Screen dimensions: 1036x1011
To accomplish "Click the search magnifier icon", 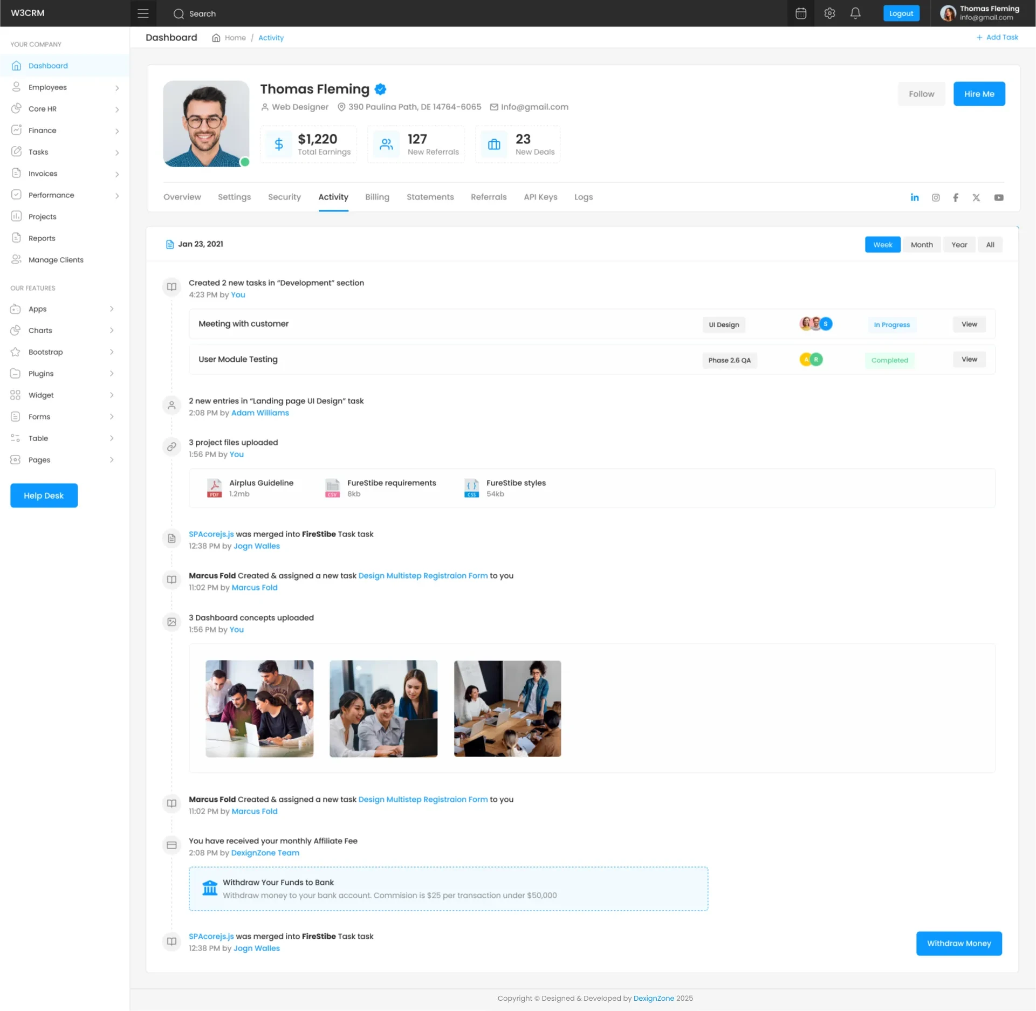I will [179, 14].
